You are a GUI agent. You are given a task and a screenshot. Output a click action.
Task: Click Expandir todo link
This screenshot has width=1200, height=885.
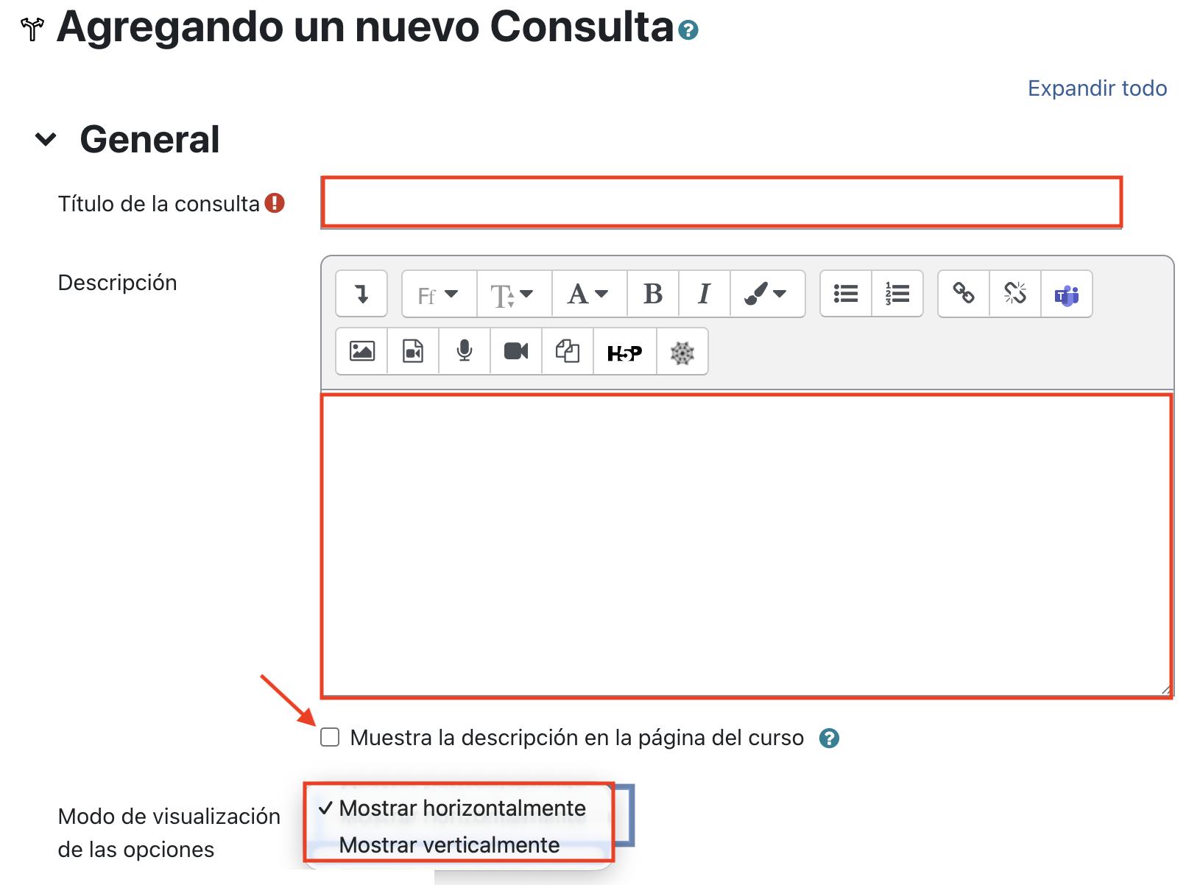pos(1097,88)
